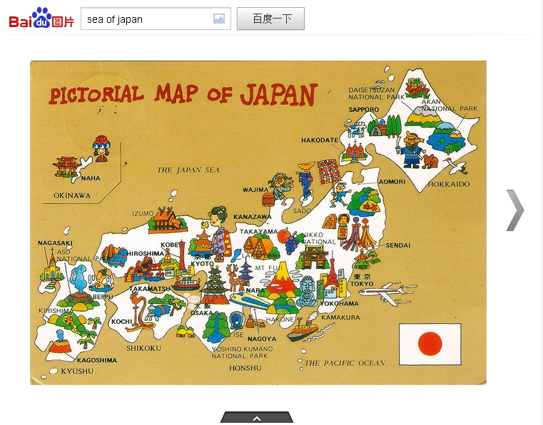This screenshot has height=425, width=543.
Task: Go to next image with right arrow
Action: (x=514, y=210)
